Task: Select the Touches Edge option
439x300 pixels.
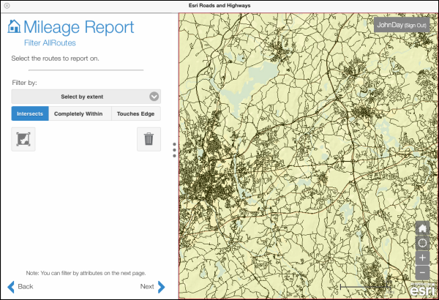Action: click(136, 113)
